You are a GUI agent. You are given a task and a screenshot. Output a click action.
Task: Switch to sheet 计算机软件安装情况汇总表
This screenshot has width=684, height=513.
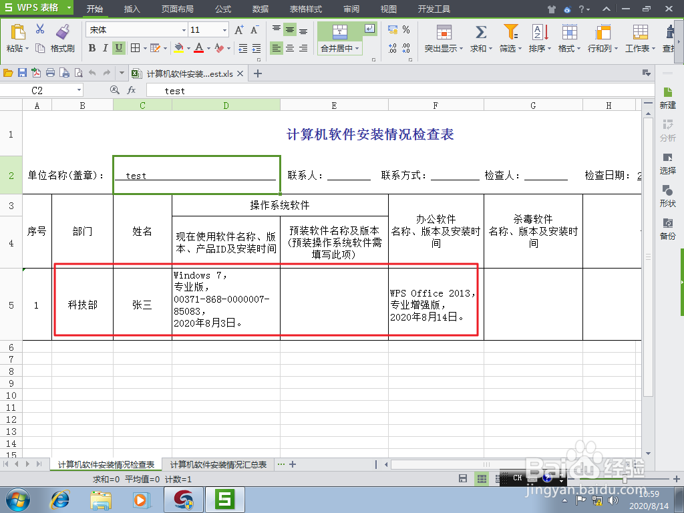tap(218, 465)
